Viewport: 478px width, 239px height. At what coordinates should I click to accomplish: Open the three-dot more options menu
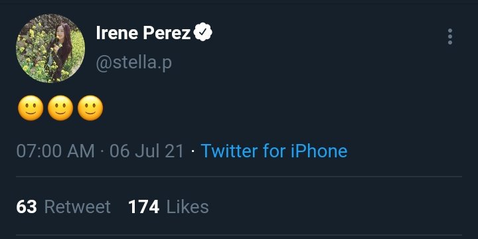pos(450,37)
